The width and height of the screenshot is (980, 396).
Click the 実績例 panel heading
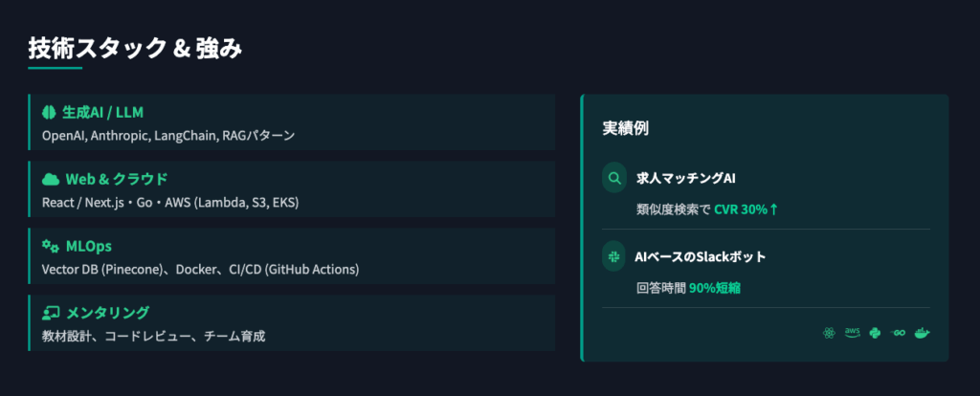tap(625, 128)
